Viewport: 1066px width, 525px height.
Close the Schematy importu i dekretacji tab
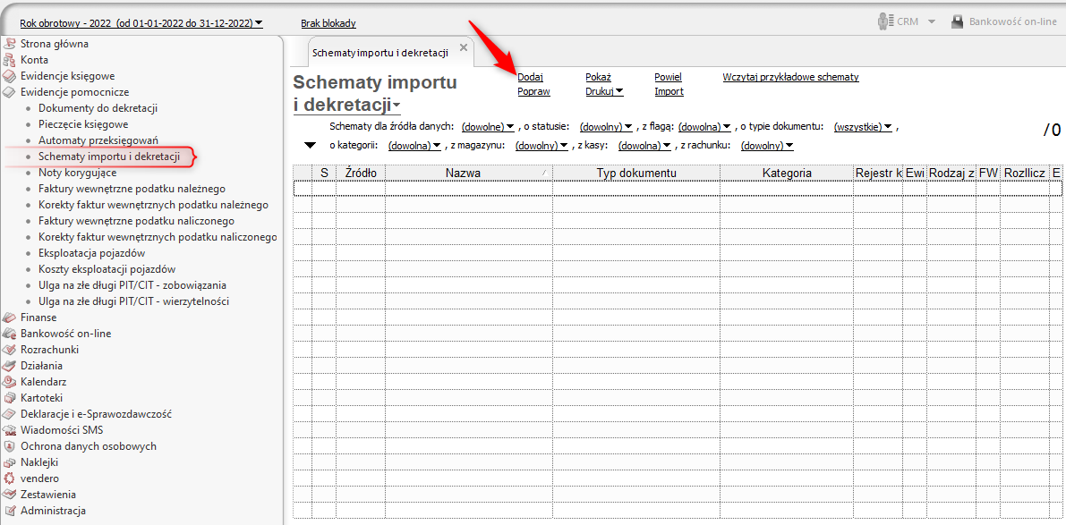464,47
